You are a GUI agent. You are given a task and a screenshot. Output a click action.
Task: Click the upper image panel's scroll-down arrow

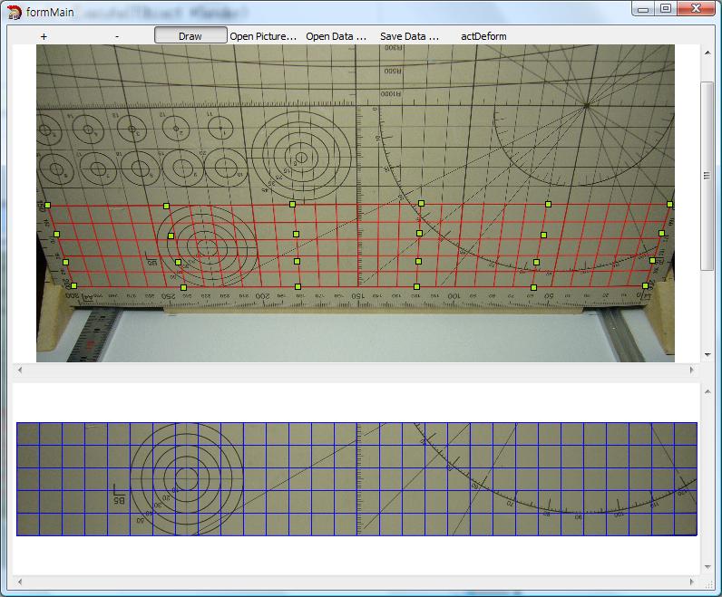[x=707, y=355]
